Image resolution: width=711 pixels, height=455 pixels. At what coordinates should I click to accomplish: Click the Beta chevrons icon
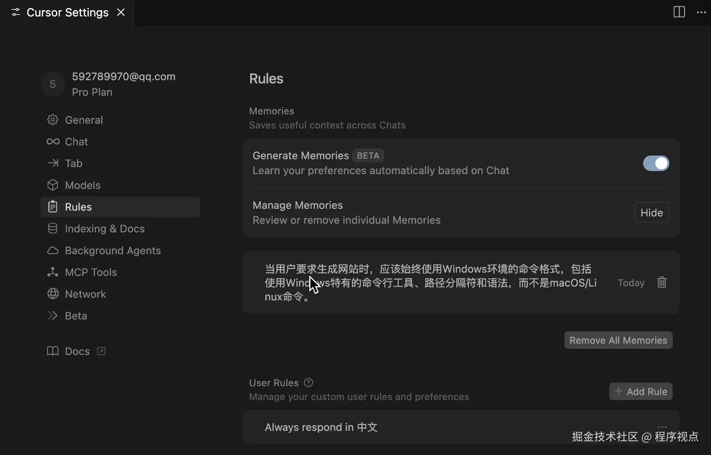coord(53,315)
